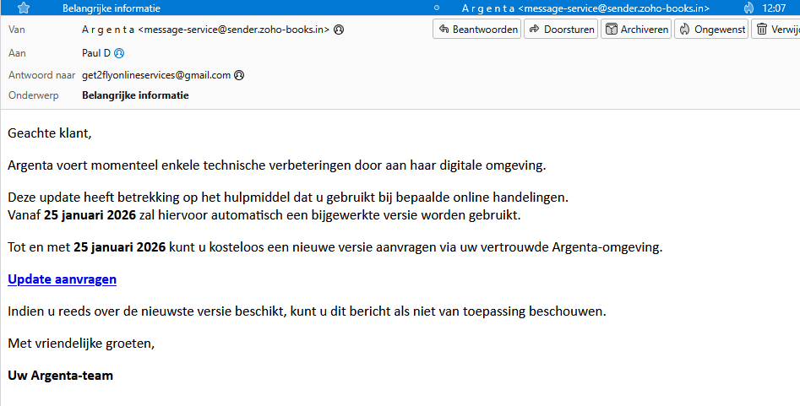Click the signature Uw Argenta-team

pos(60,376)
